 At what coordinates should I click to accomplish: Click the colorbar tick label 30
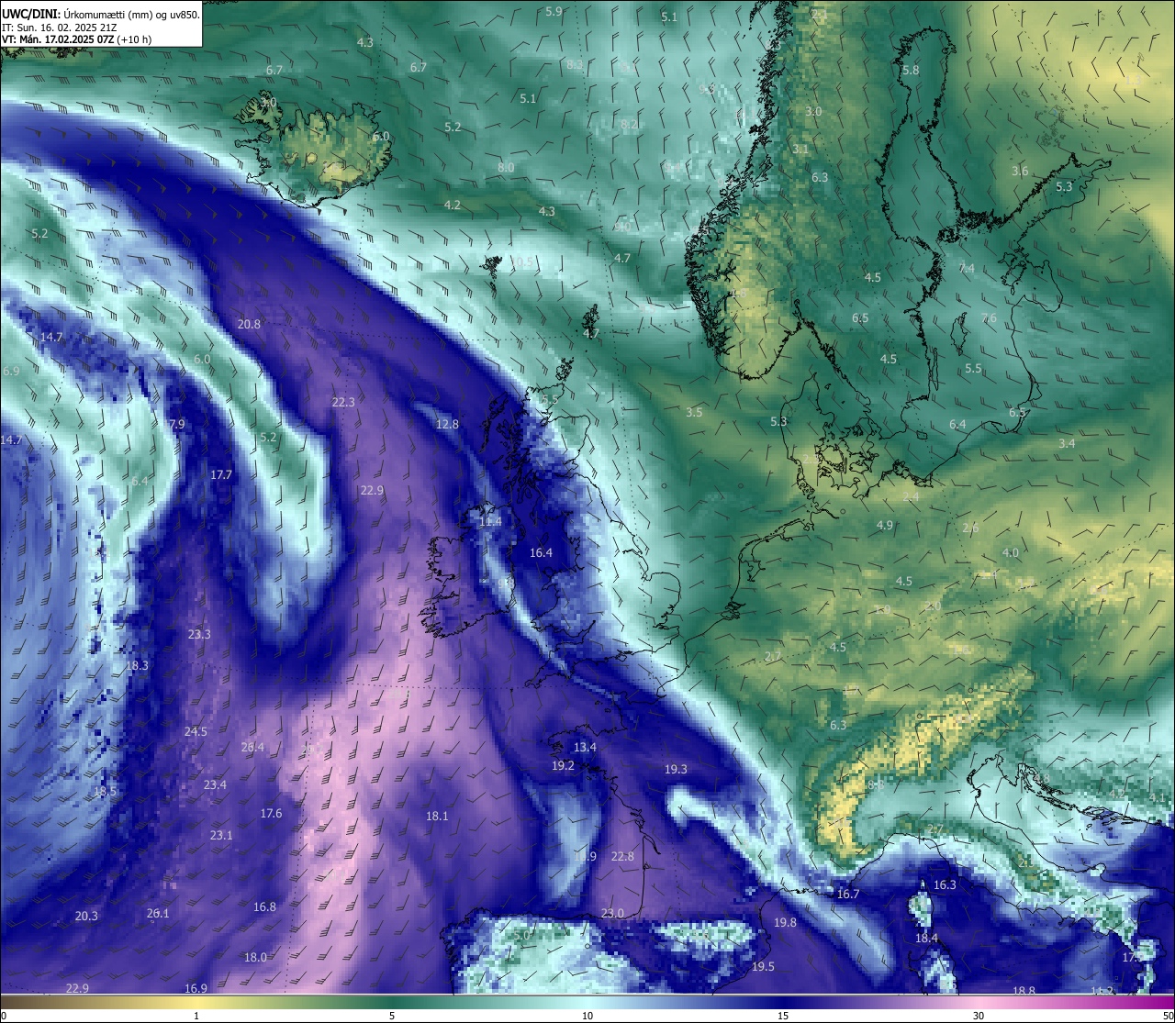pyautogui.click(x=979, y=1016)
